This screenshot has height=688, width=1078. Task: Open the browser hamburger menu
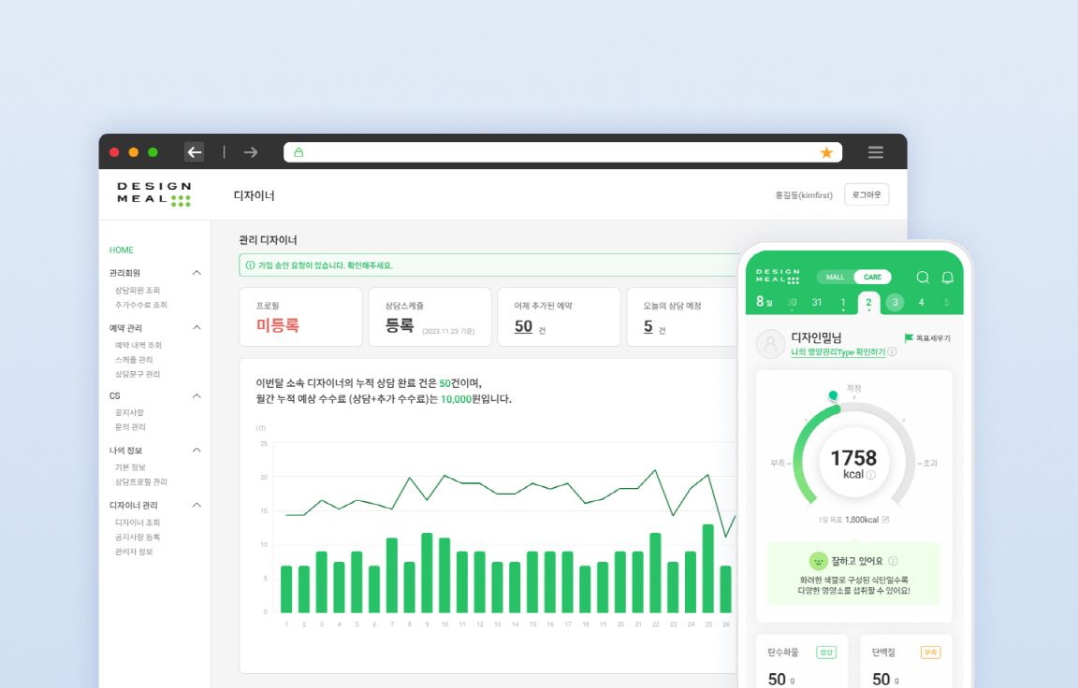875,152
